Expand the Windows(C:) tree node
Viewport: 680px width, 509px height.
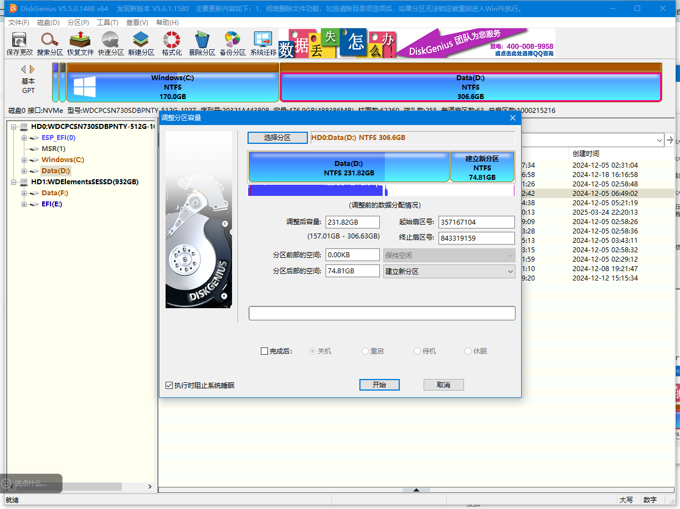coord(24,160)
